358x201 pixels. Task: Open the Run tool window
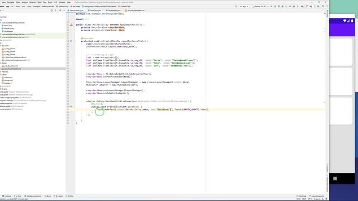click(x=17, y=196)
